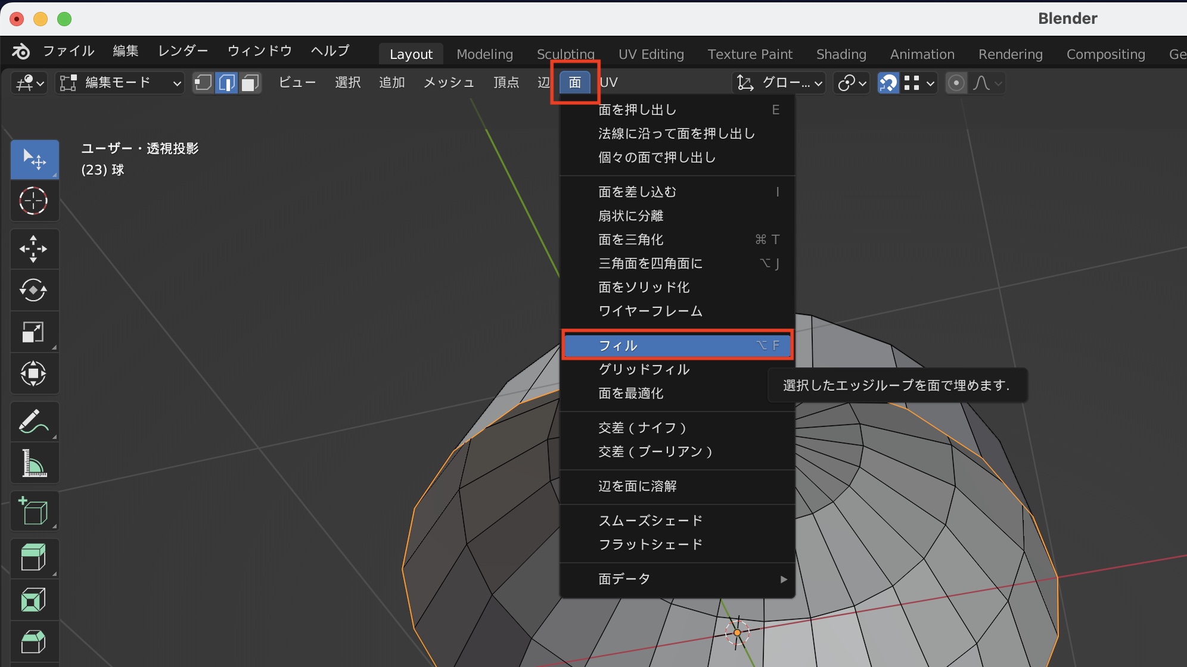This screenshot has height=667, width=1187.
Task: Select the Measure tool
Action: pos(33,463)
